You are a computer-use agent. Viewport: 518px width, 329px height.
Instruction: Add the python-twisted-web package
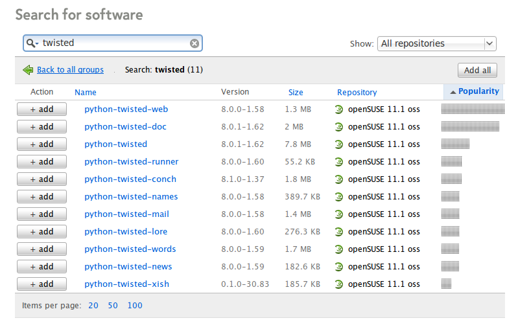point(41,109)
